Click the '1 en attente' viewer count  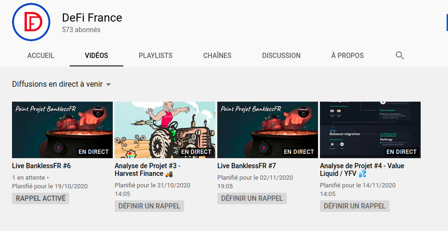click(x=28, y=178)
